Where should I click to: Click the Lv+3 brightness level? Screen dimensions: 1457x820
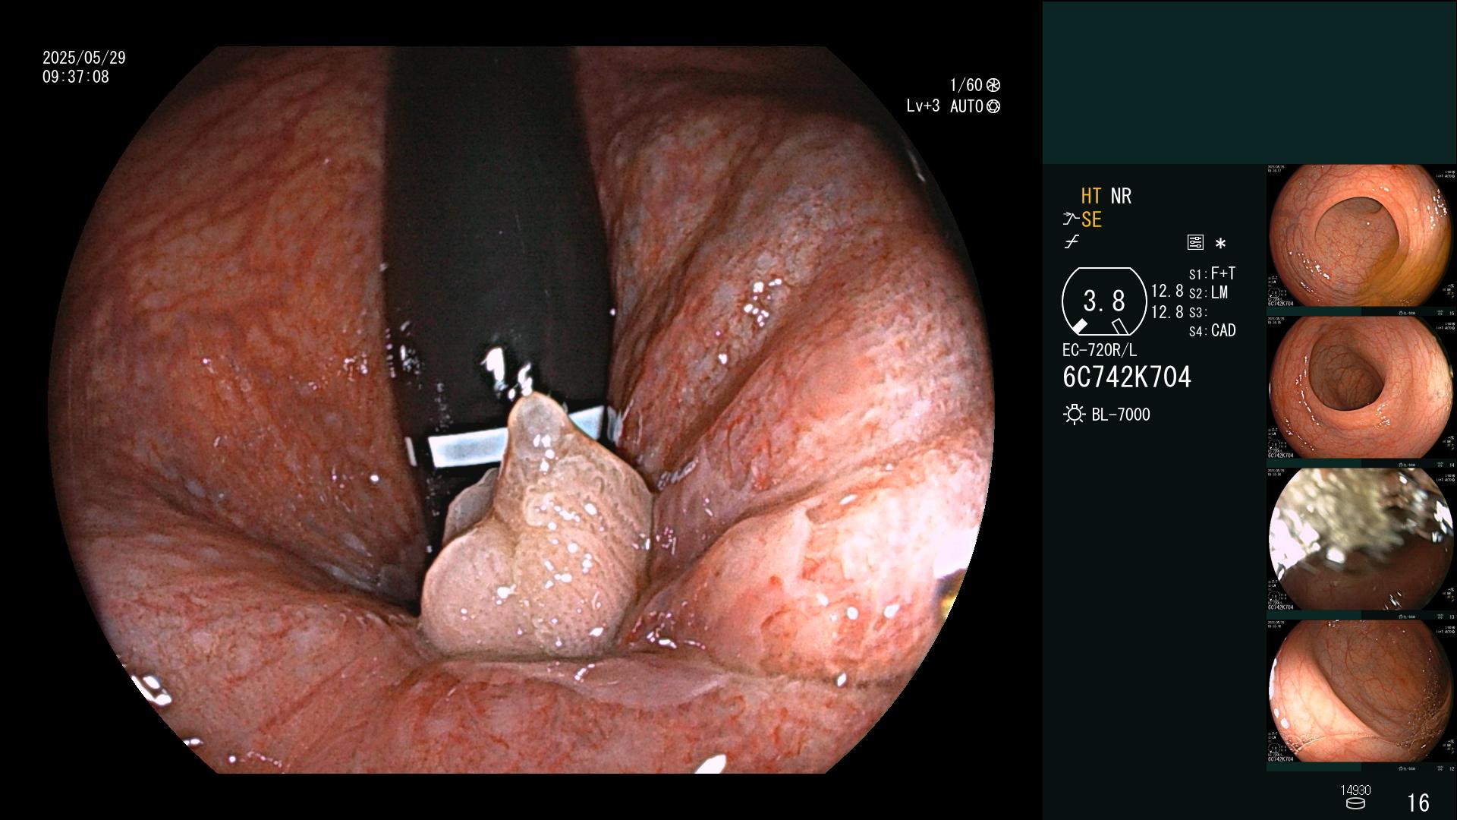923,106
